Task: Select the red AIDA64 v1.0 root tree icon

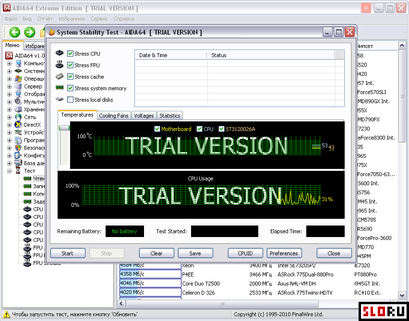Action: (9, 56)
